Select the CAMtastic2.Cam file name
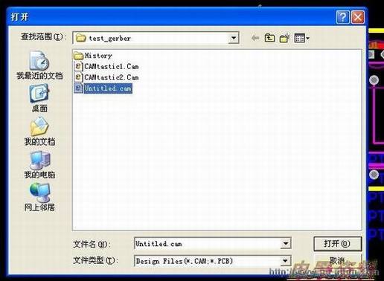Viewport: 384px width, 281px height. tap(112, 77)
